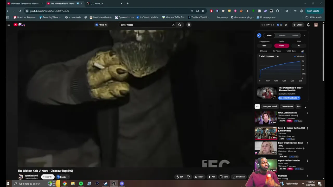The height and width of the screenshot is (187, 333).
Task: Open the account avatar menu
Action: coord(316,25)
